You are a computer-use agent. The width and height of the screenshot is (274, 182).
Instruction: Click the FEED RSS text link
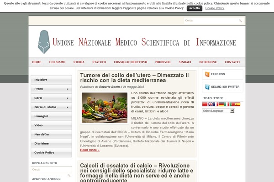[218, 74]
